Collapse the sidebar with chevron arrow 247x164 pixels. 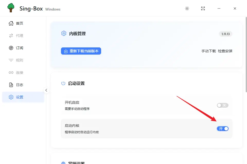tap(46, 90)
